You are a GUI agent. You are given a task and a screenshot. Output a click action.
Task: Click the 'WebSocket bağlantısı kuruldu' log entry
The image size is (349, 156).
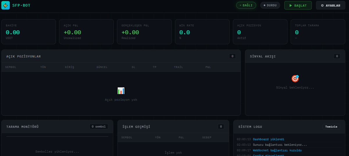277,150
